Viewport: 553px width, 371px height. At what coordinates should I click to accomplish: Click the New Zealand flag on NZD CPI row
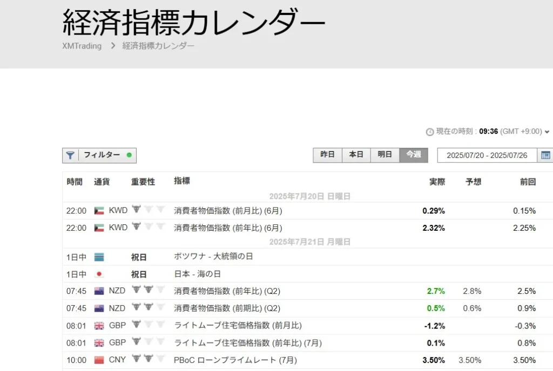tap(99, 291)
